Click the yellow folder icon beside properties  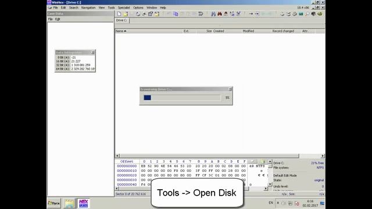coord(157,14)
